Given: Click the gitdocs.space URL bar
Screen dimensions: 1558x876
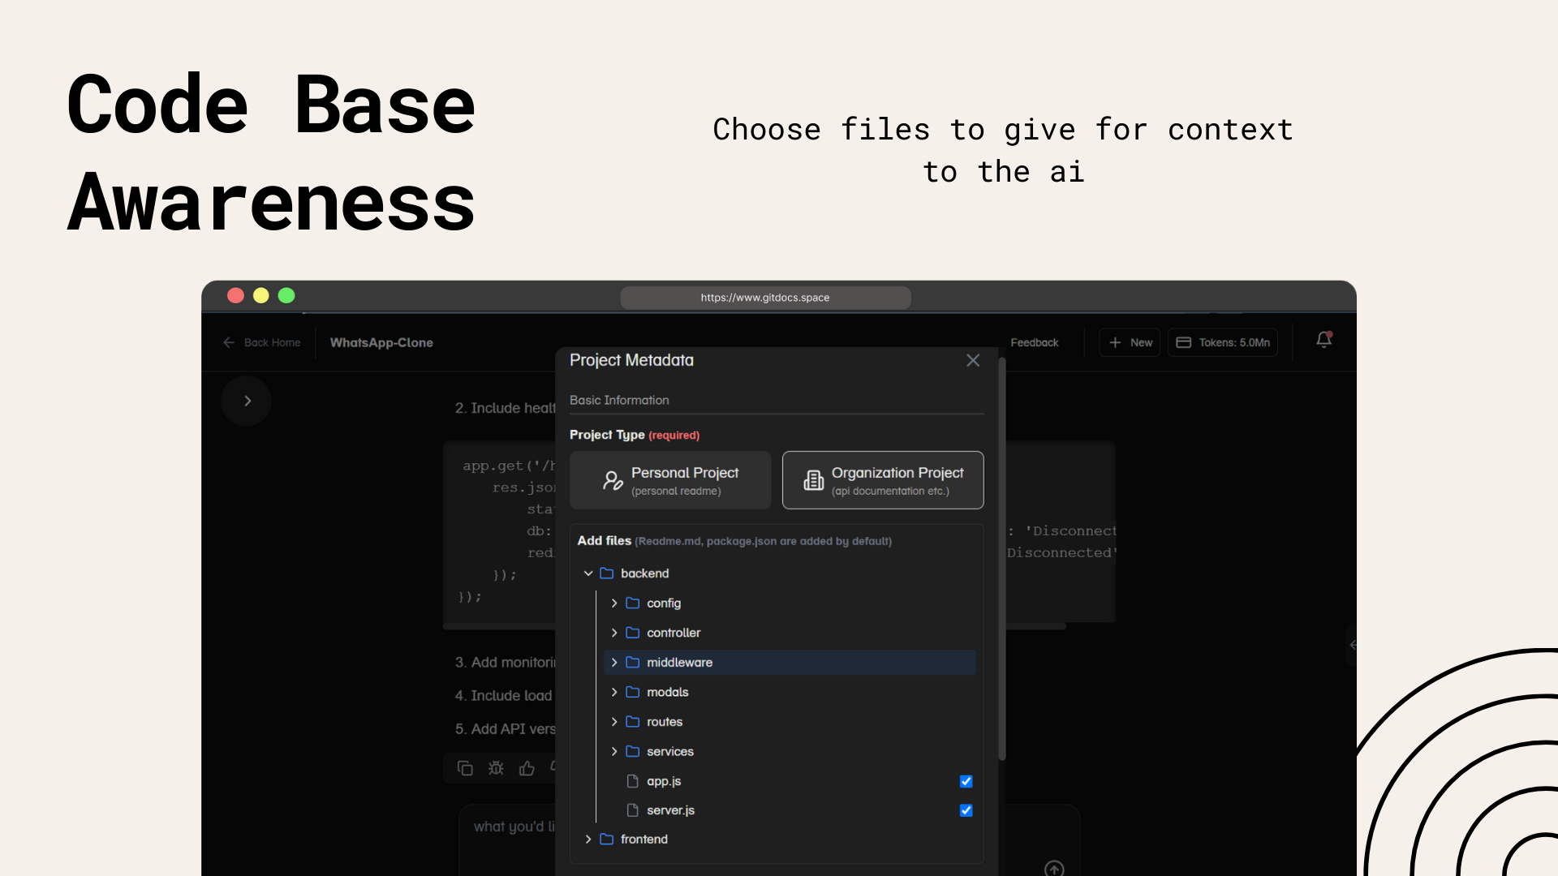Looking at the screenshot, I should (x=765, y=298).
